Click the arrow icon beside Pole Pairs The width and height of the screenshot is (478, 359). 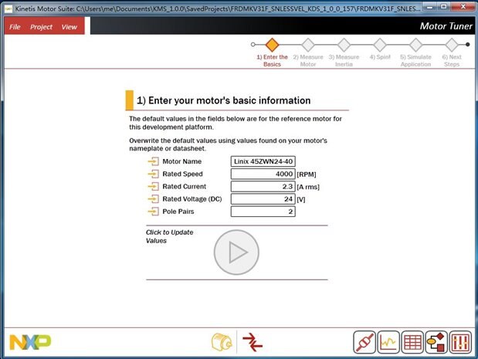pos(154,212)
